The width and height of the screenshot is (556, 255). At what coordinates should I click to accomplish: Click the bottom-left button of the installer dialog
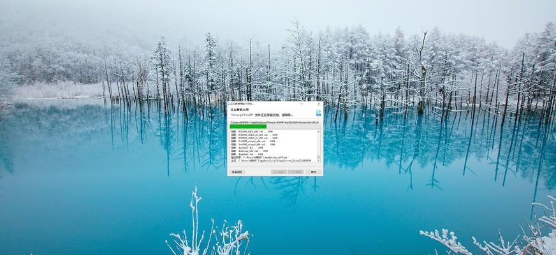tap(237, 171)
